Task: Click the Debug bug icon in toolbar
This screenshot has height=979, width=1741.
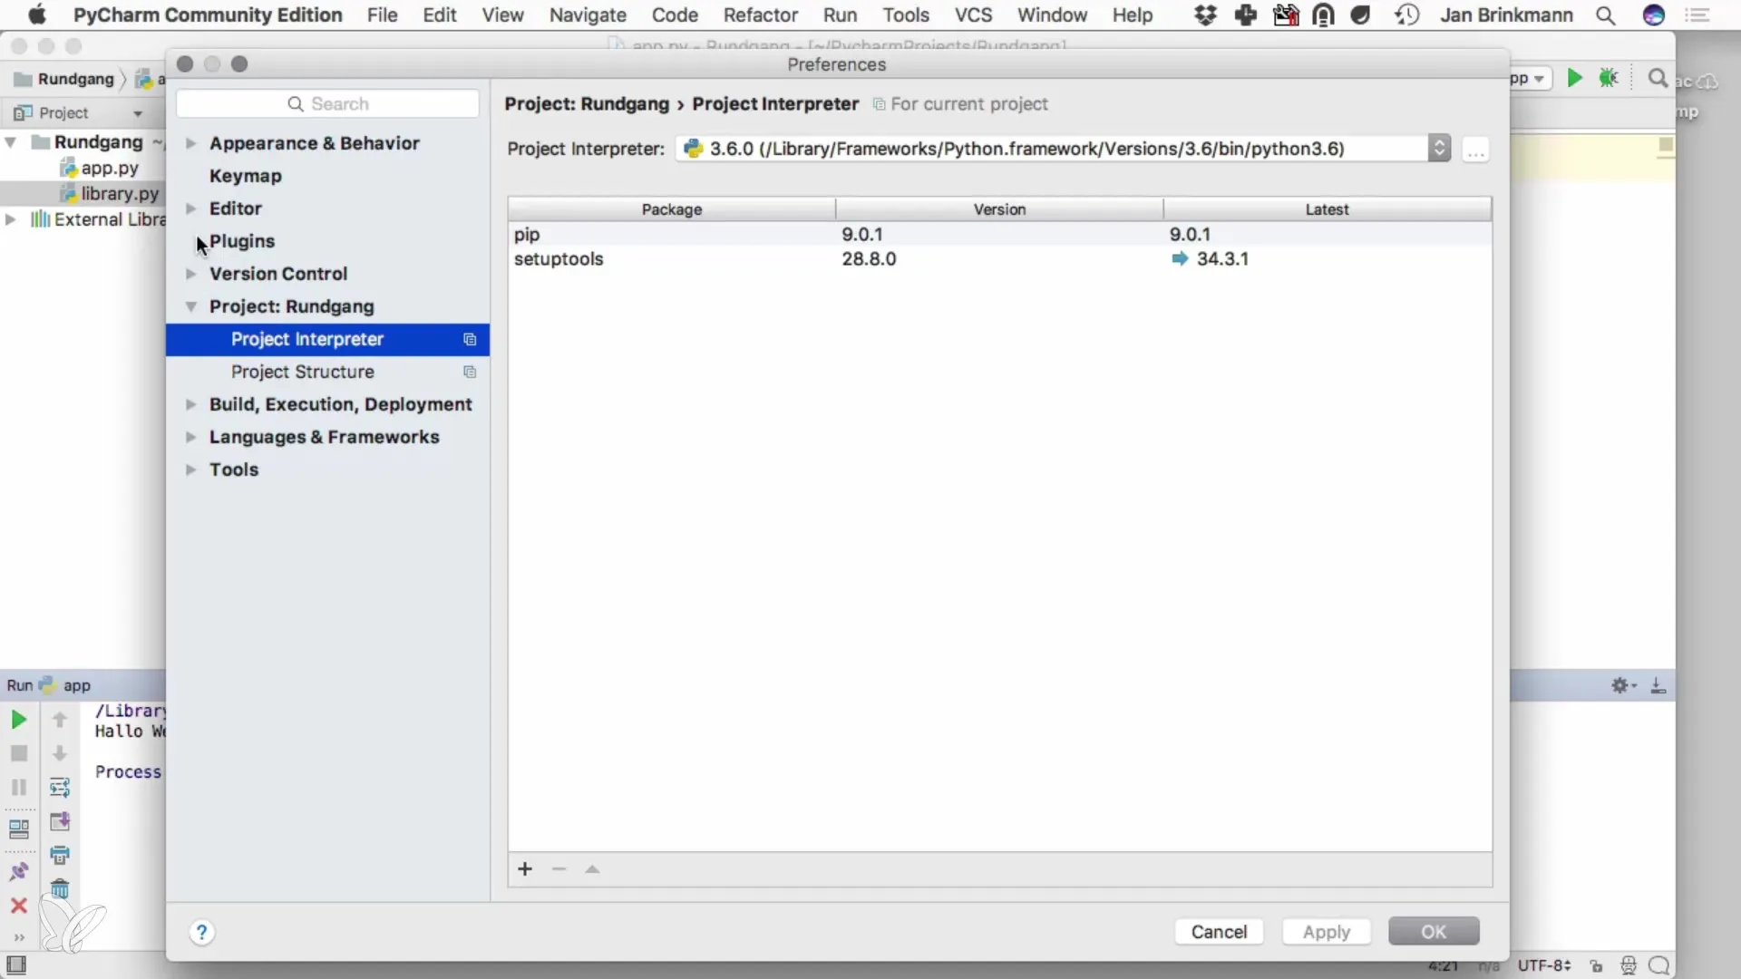Action: pyautogui.click(x=1609, y=79)
